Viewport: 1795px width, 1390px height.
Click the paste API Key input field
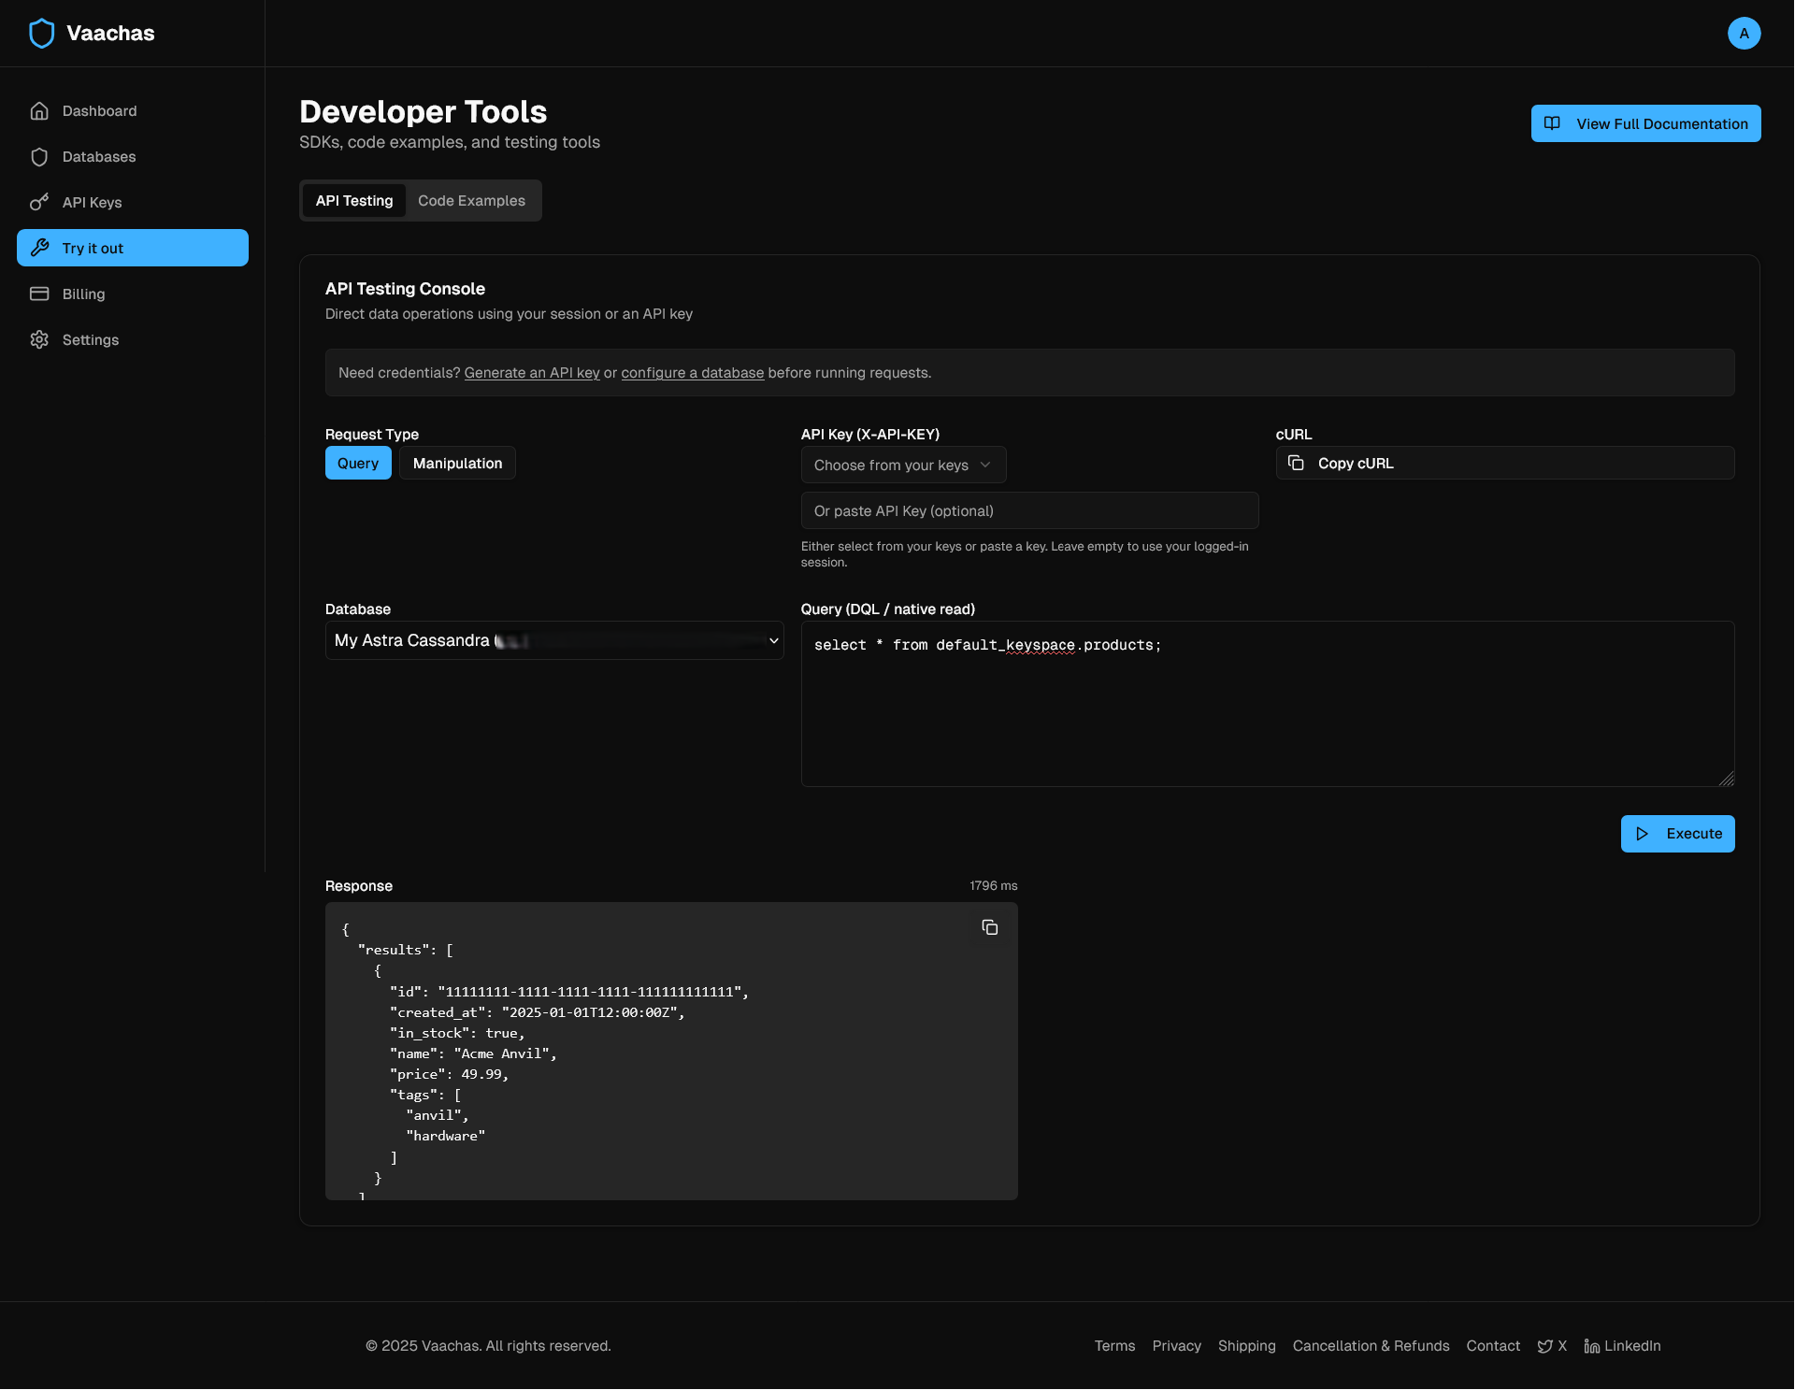click(x=1028, y=510)
